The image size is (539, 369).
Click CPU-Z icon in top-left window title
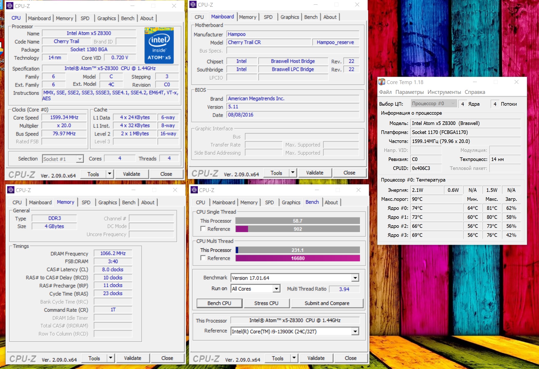(10, 6)
